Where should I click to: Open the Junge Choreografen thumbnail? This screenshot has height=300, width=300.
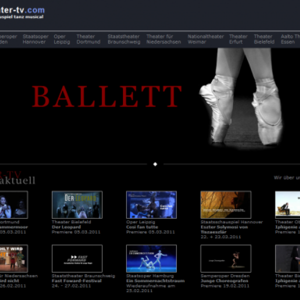tap(226, 258)
